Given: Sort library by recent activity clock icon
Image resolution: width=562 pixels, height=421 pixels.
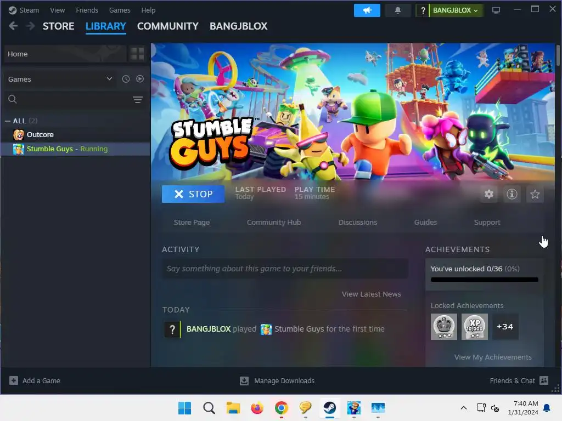Looking at the screenshot, I should tap(126, 79).
